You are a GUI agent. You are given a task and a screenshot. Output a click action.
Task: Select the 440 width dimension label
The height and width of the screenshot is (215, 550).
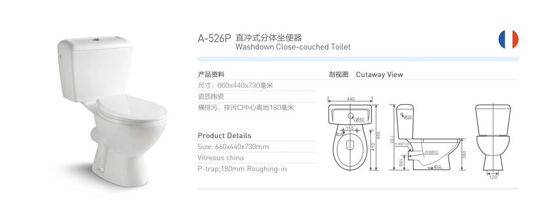[x=351, y=99]
